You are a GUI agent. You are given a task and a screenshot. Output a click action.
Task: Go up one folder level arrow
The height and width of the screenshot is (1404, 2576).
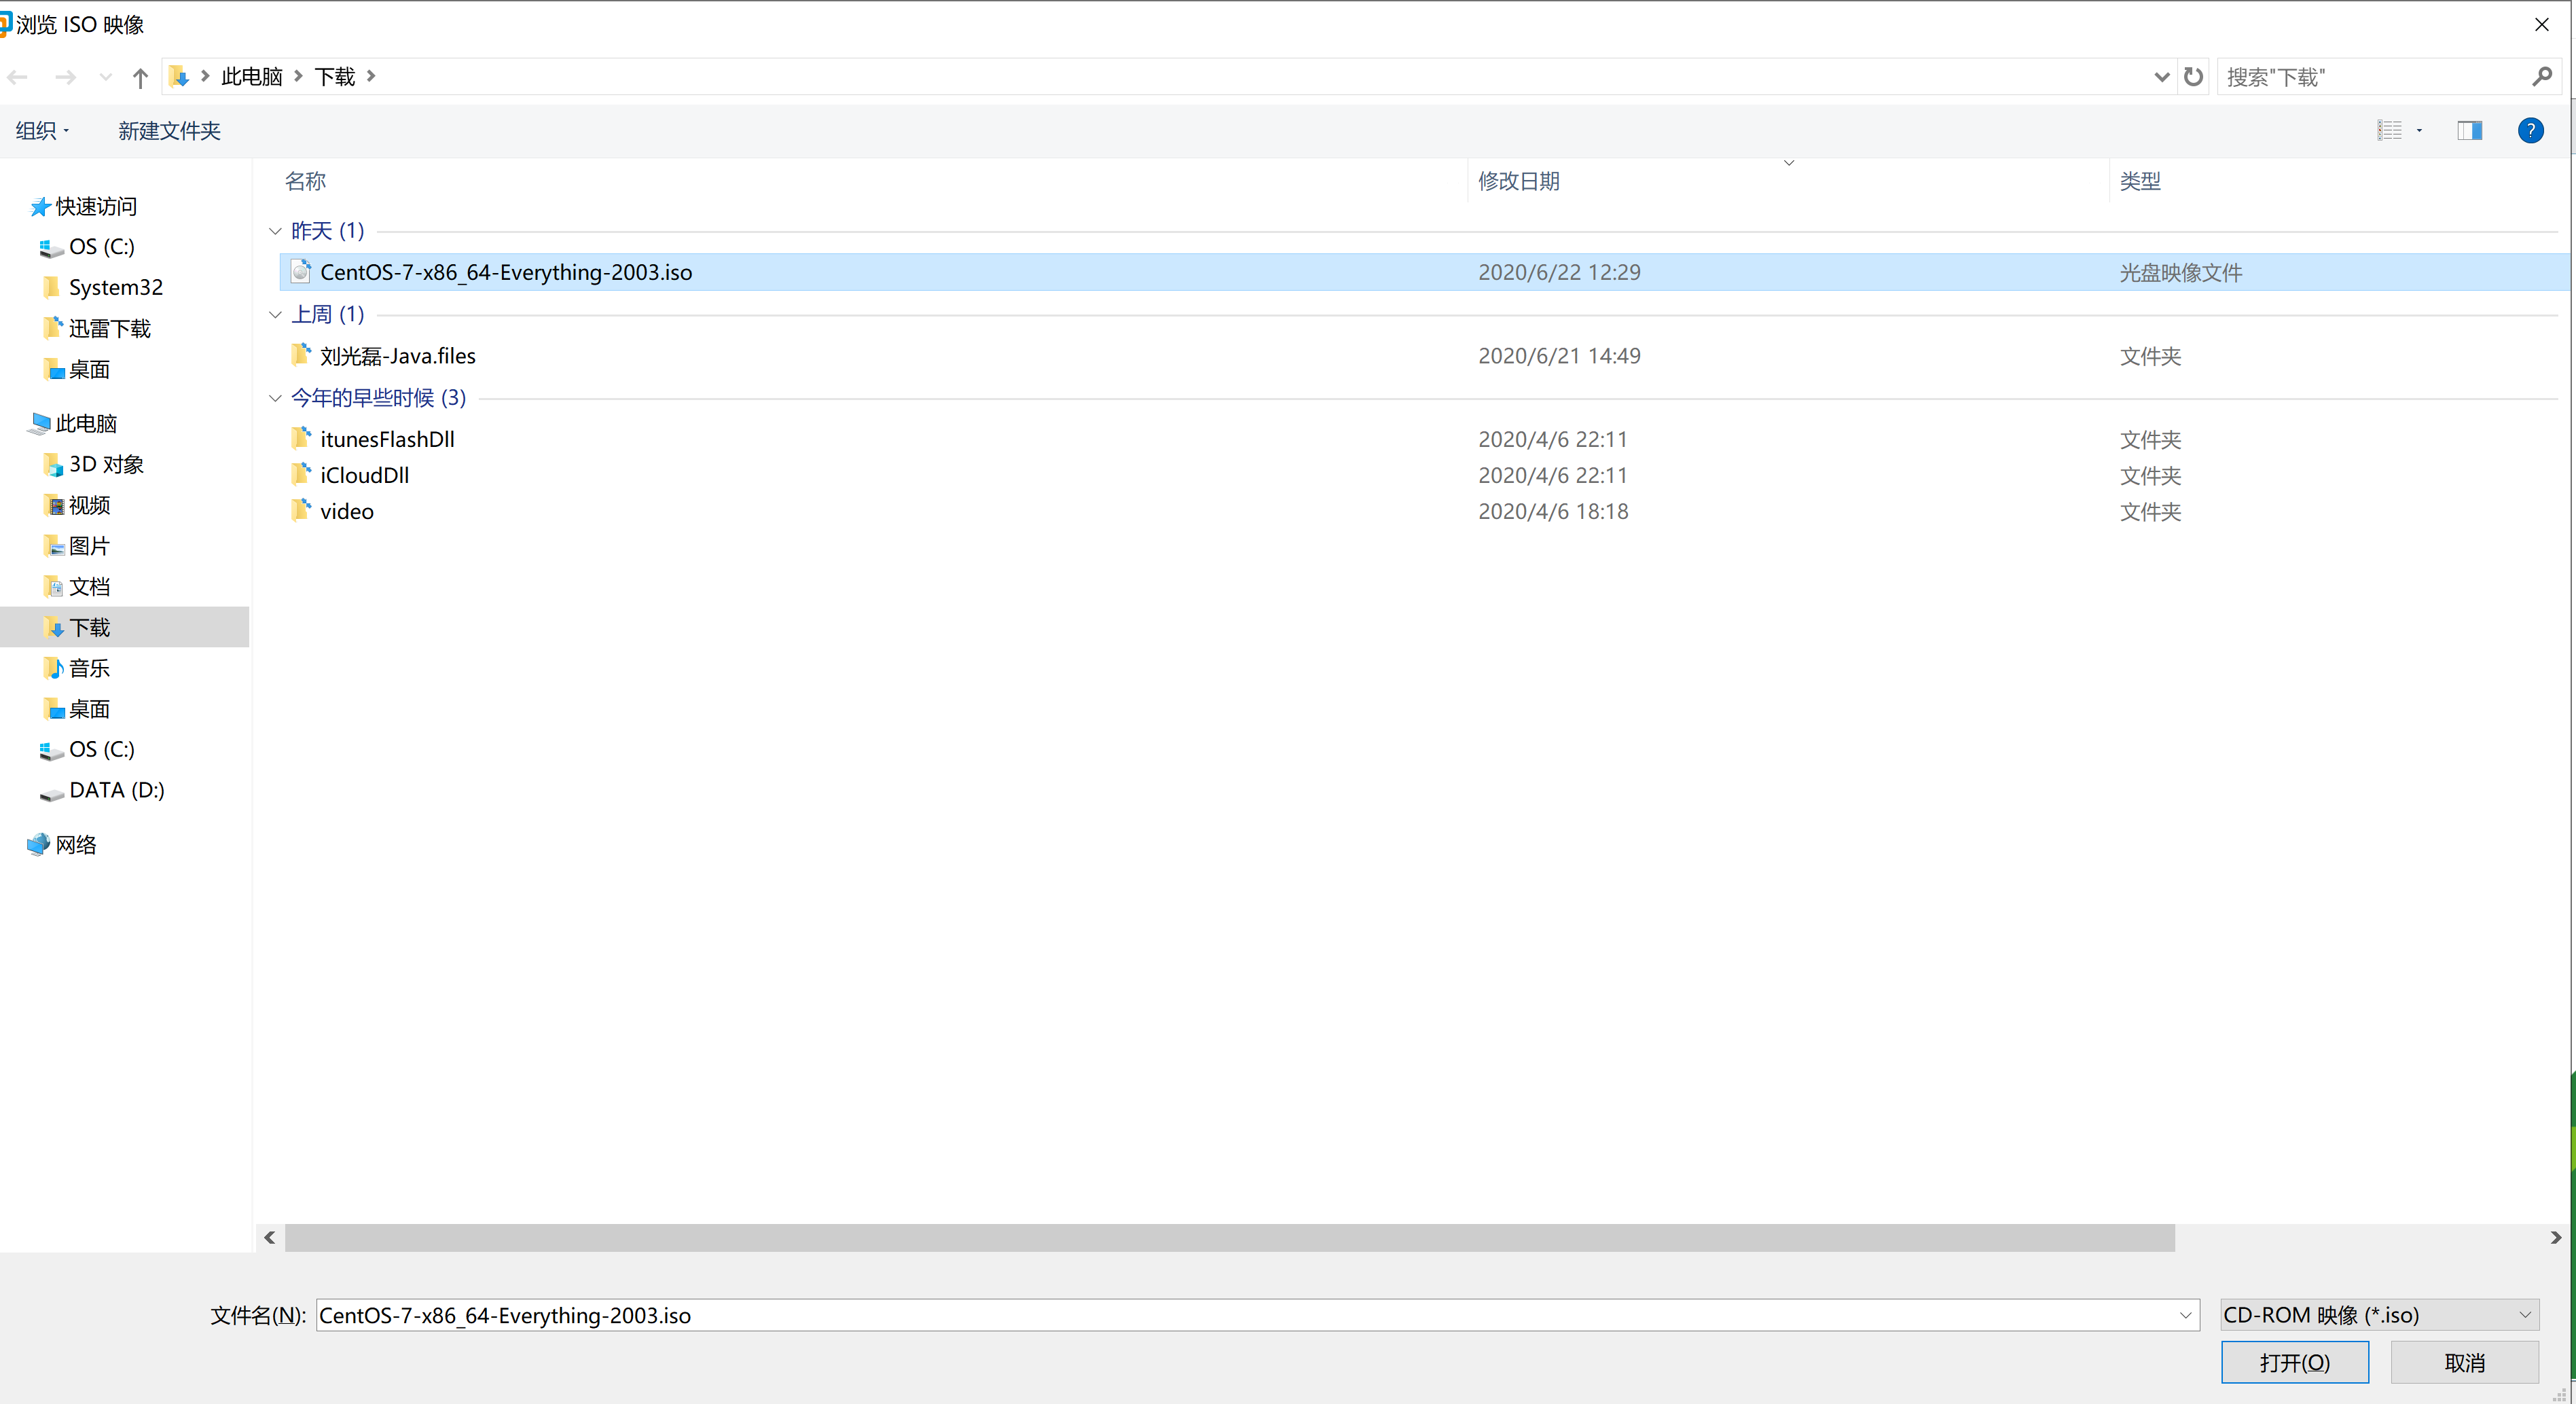(140, 77)
